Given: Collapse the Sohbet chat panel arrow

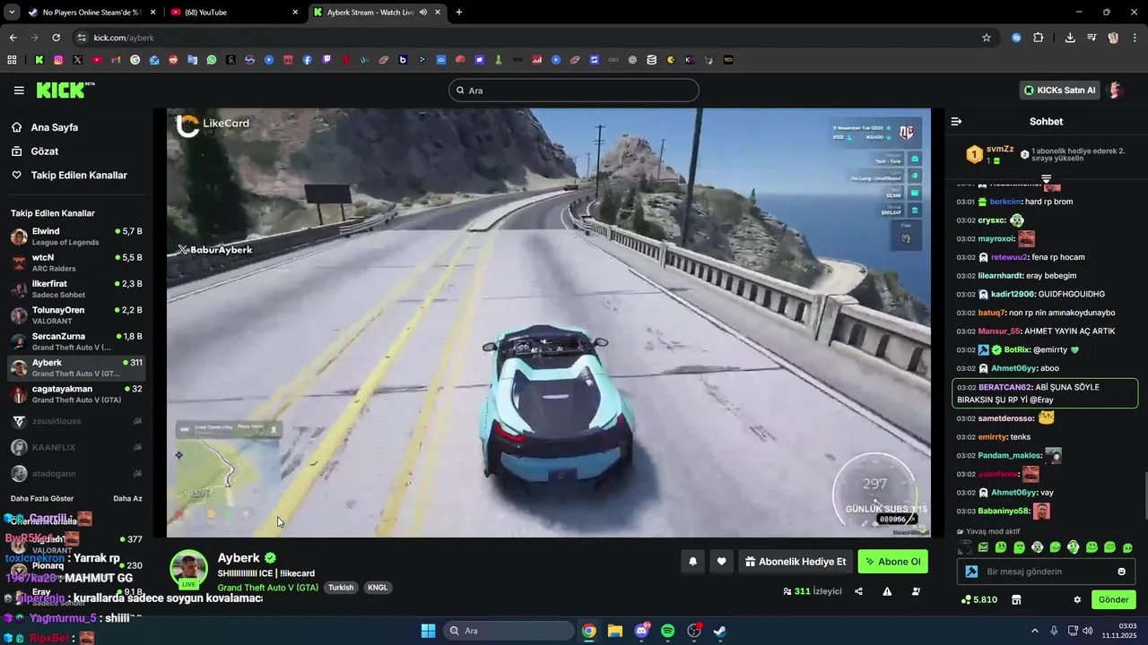Looking at the screenshot, I should (956, 121).
